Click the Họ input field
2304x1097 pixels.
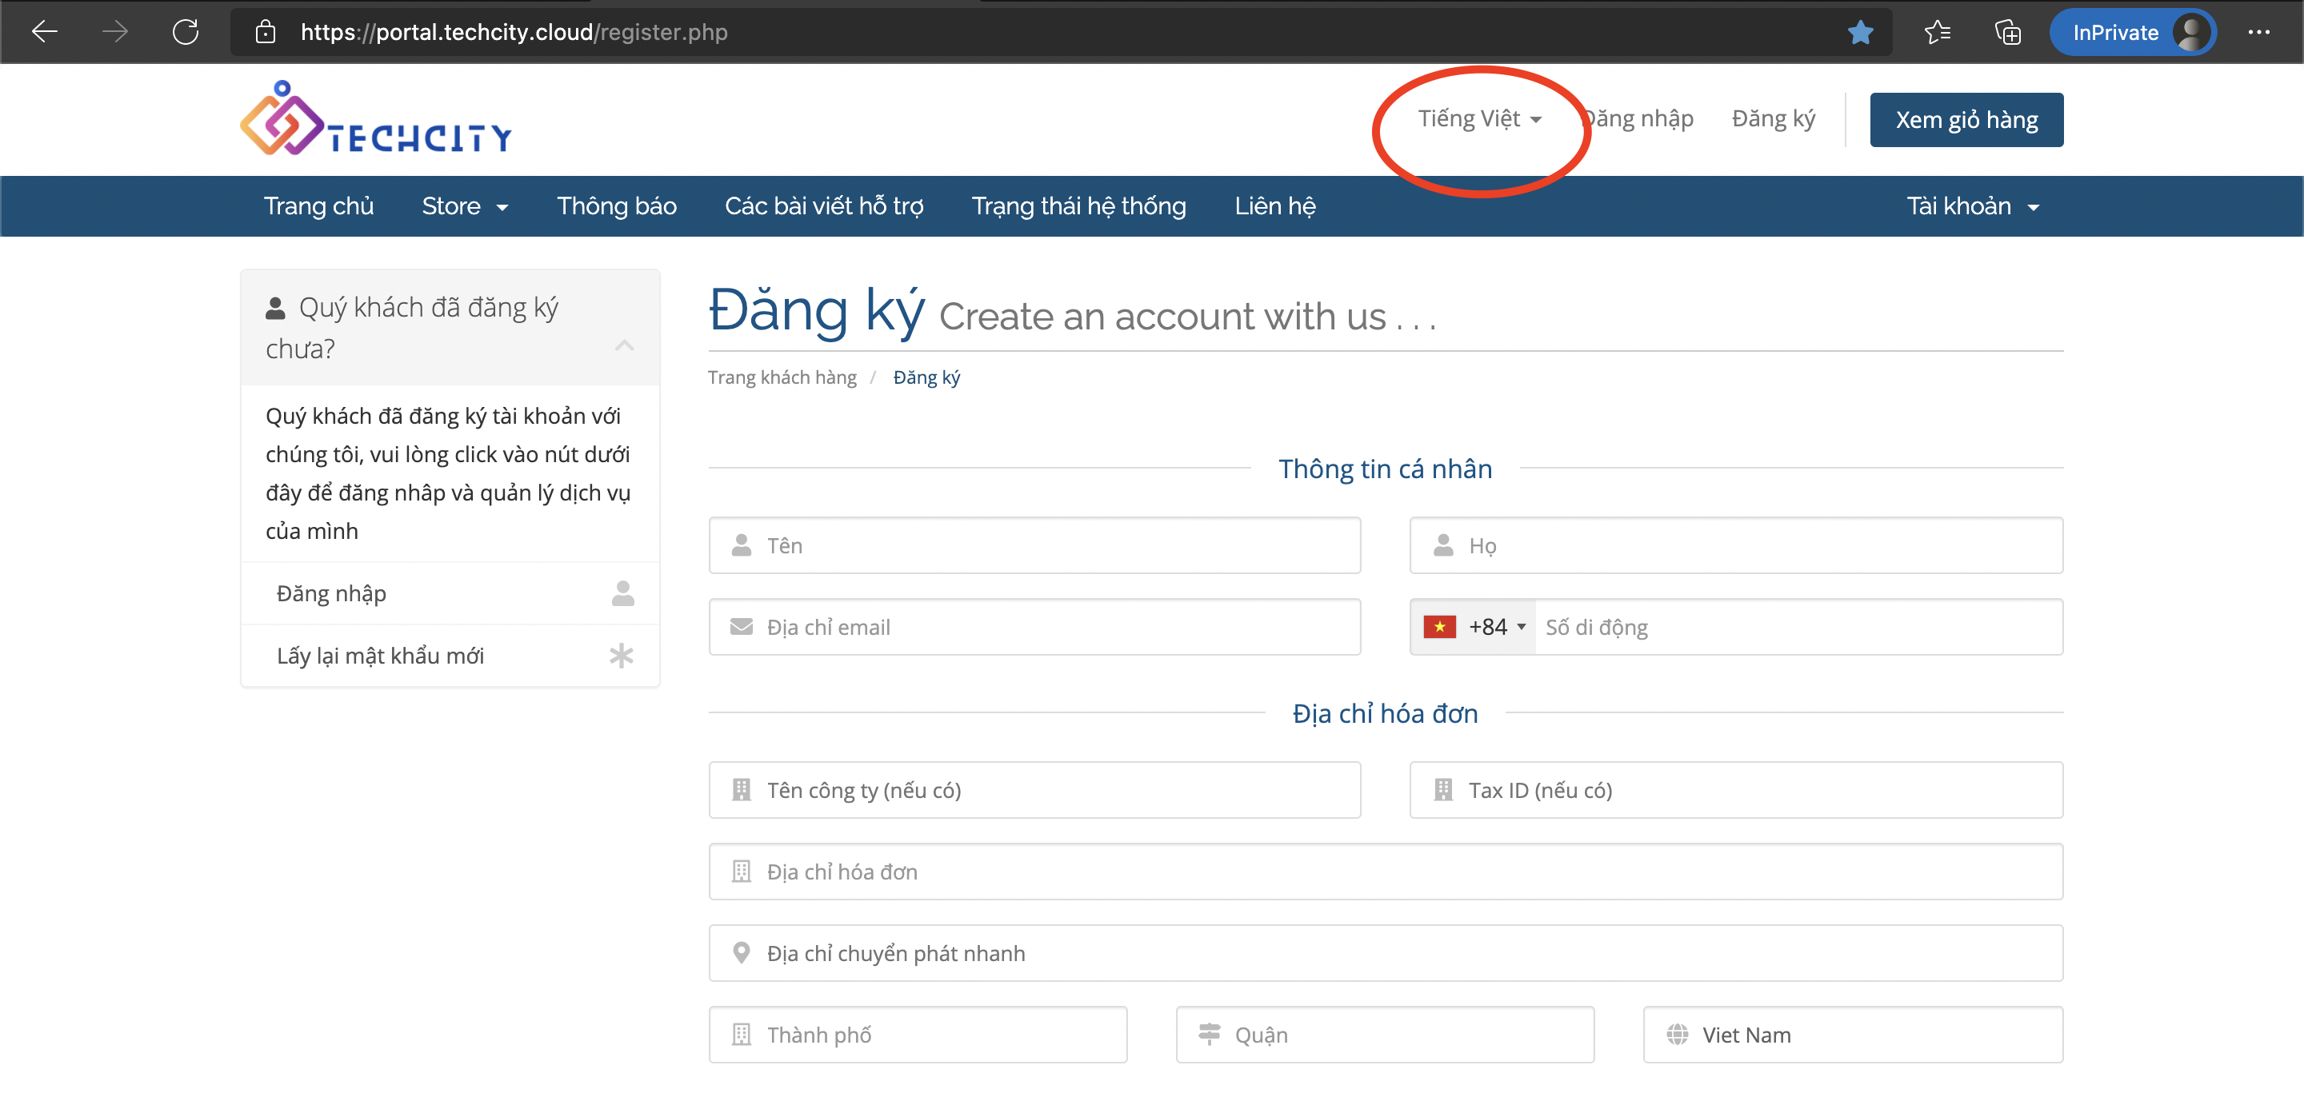click(x=1736, y=545)
